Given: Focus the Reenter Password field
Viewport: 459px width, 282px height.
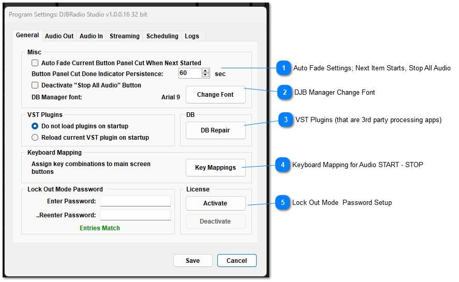Looking at the screenshot, I should coord(136,215).
